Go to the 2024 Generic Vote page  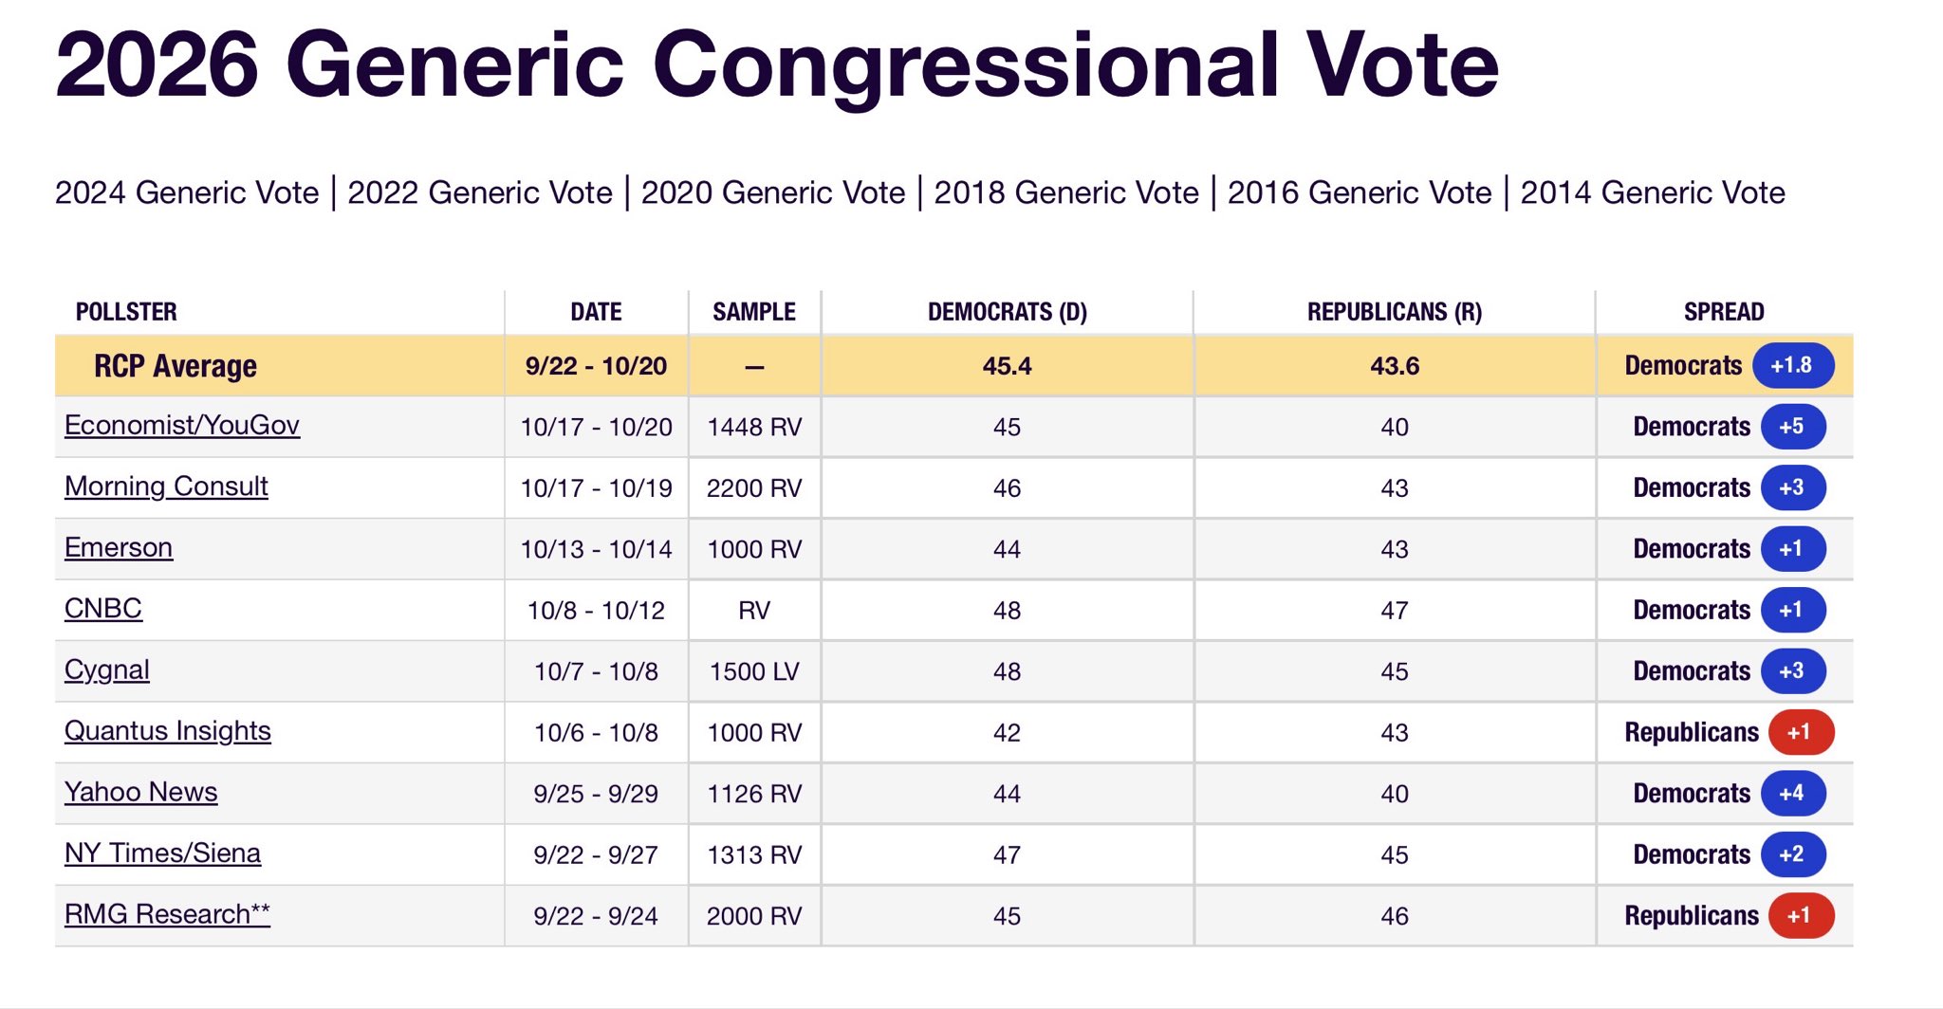(x=187, y=193)
